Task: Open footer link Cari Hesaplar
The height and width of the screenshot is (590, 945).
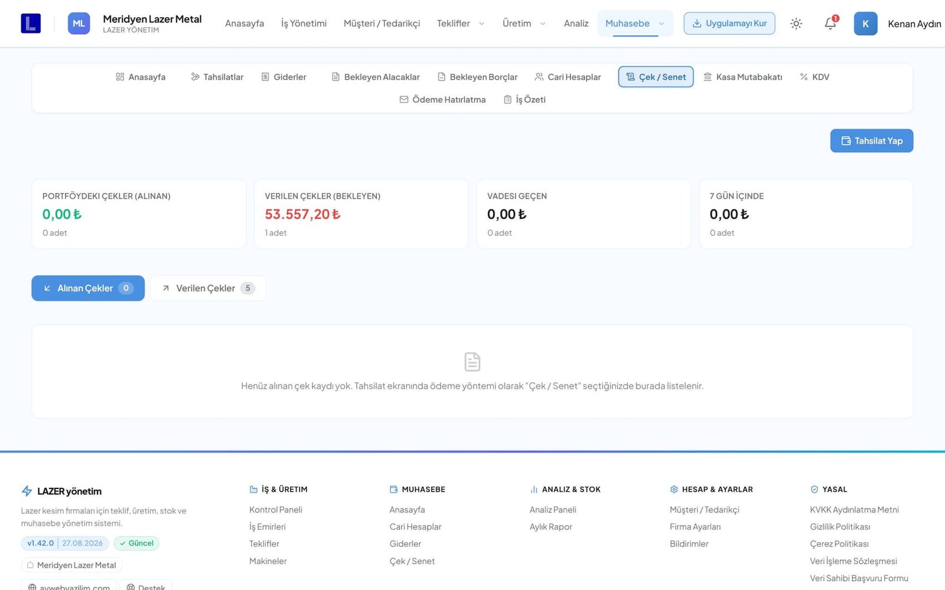Action: (415, 527)
